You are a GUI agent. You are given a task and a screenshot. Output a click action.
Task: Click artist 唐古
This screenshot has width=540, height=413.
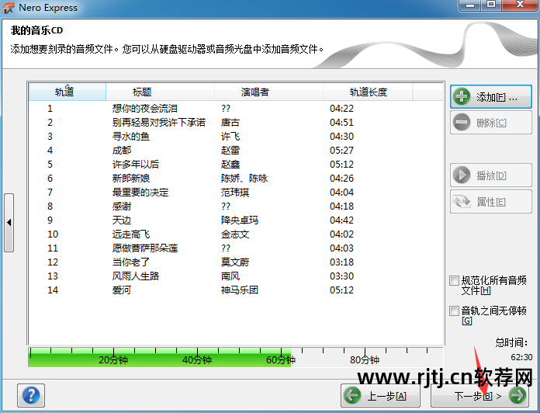click(x=230, y=123)
